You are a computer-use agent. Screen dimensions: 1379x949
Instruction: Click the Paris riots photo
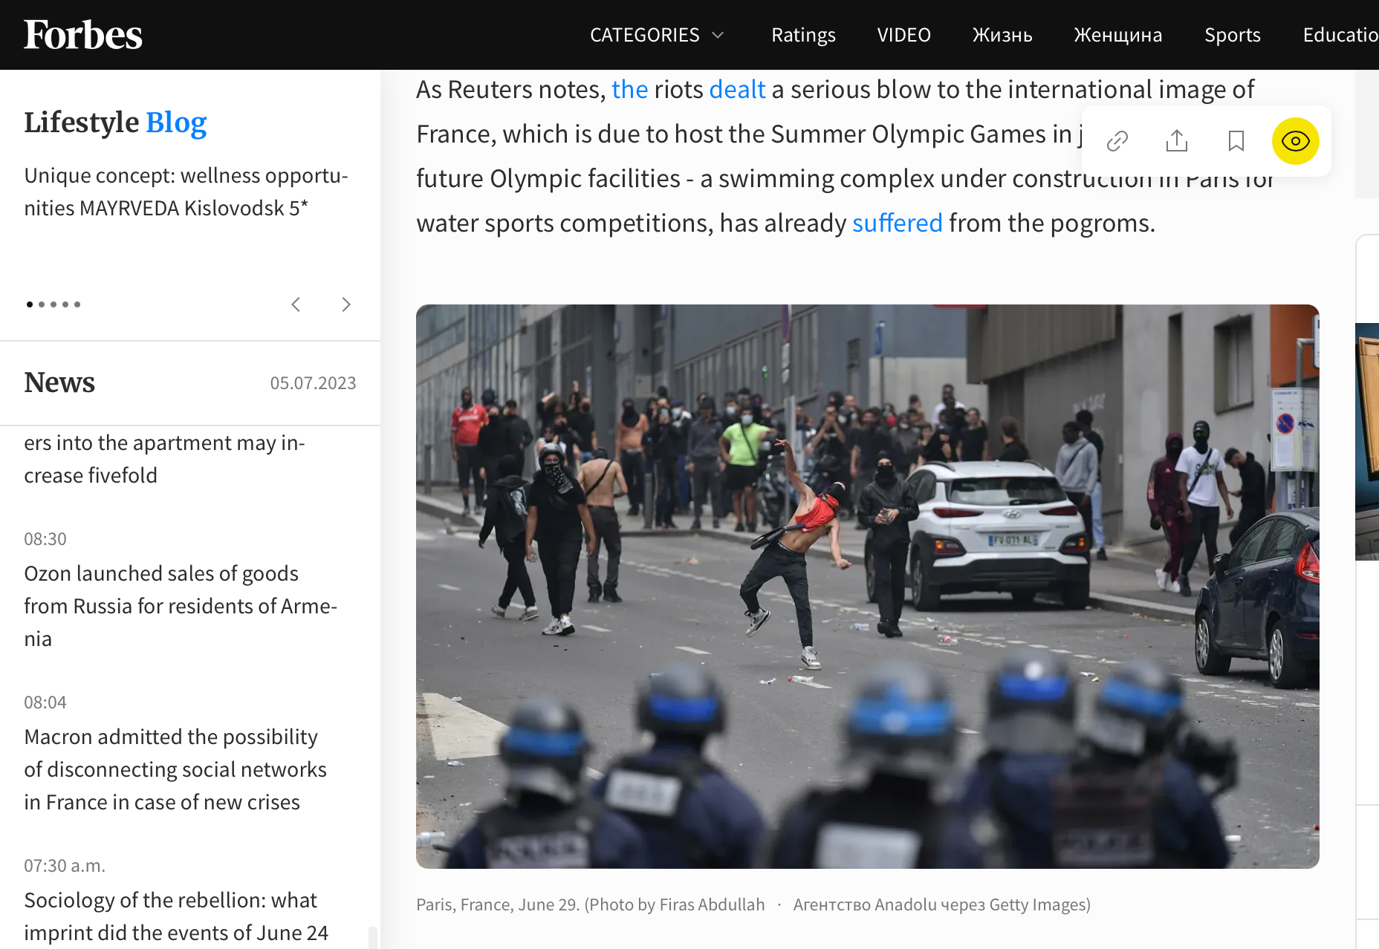pos(868,587)
